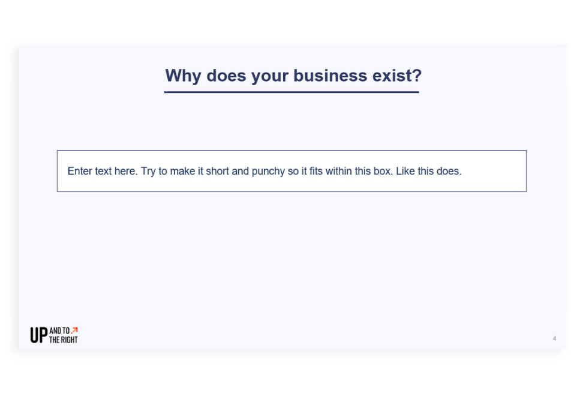Click the orange arrow icon in the logo

(x=74, y=330)
